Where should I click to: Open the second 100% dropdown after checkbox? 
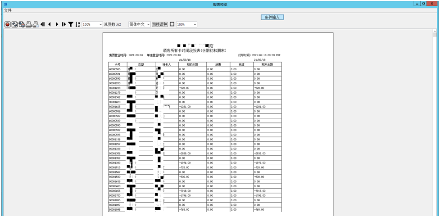click(x=186, y=25)
